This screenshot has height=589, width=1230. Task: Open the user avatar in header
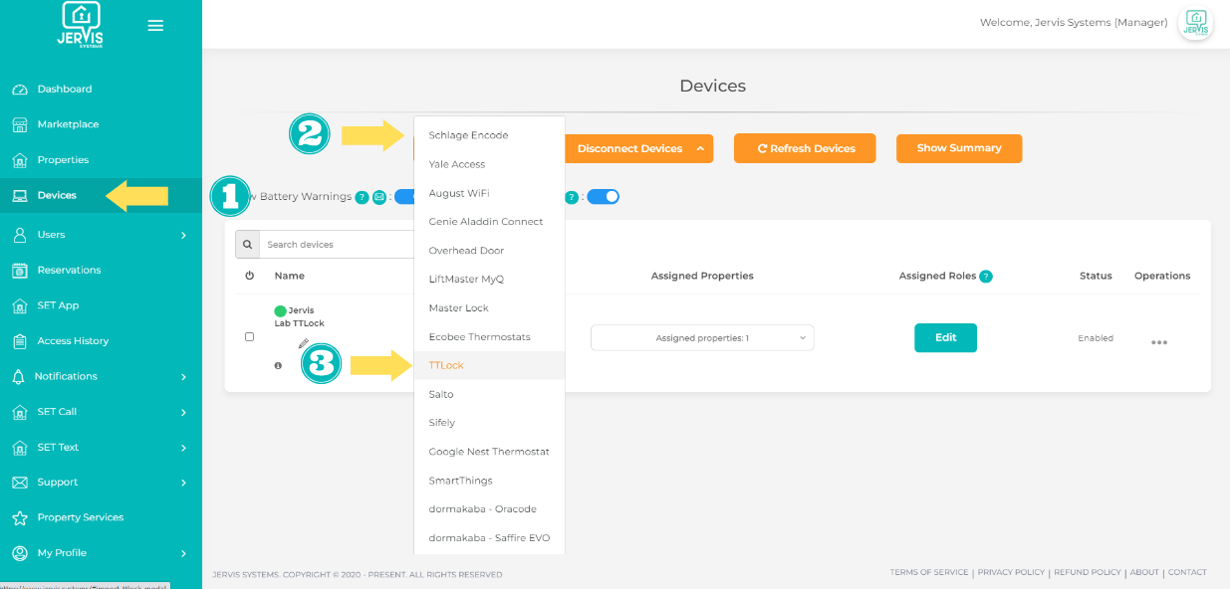tap(1195, 23)
